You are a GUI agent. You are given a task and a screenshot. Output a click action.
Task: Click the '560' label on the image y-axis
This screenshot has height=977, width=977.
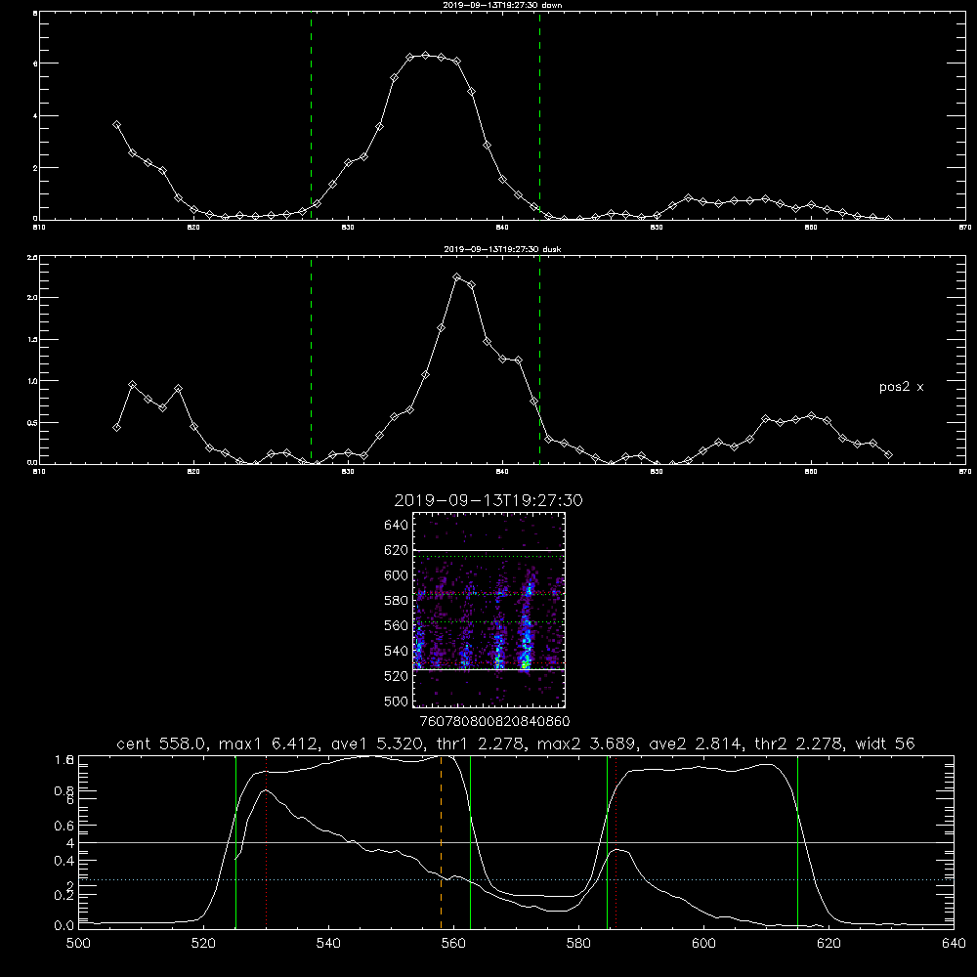click(x=397, y=625)
